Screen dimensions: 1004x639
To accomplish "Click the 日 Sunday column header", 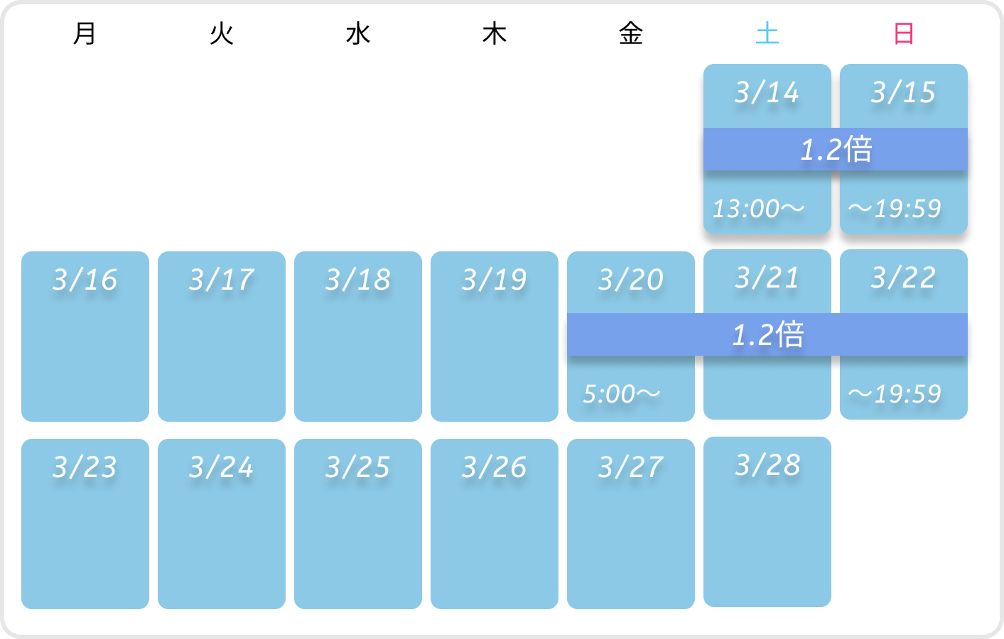I will point(904,33).
